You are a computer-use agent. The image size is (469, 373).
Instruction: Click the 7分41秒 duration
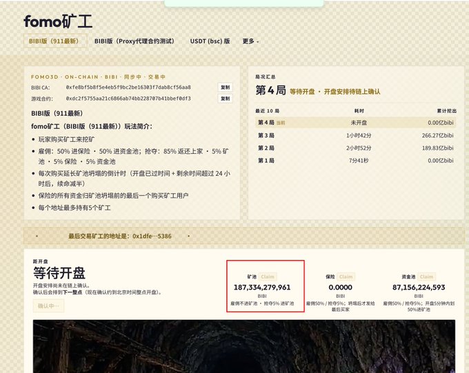point(359,161)
